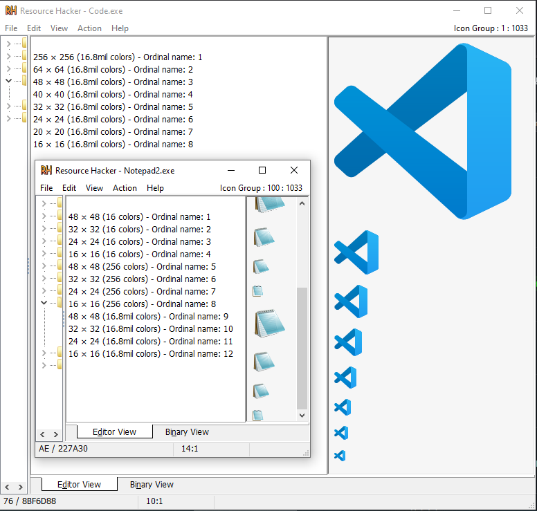The width and height of the screenshot is (537, 511).
Task: Click the scrollbar thumb in Notepad2 preview pane
Action: click(x=302, y=348)
